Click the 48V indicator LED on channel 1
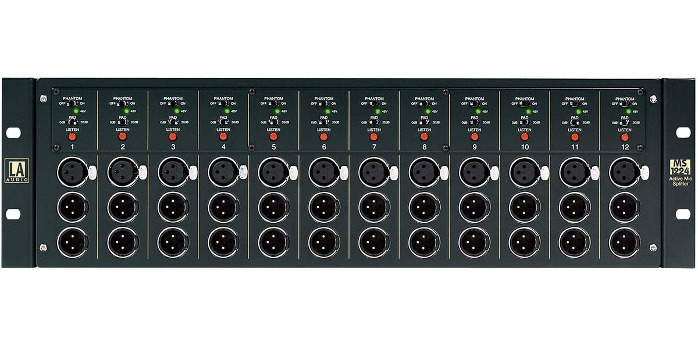The image size is (698, 349). click(76, 111)
